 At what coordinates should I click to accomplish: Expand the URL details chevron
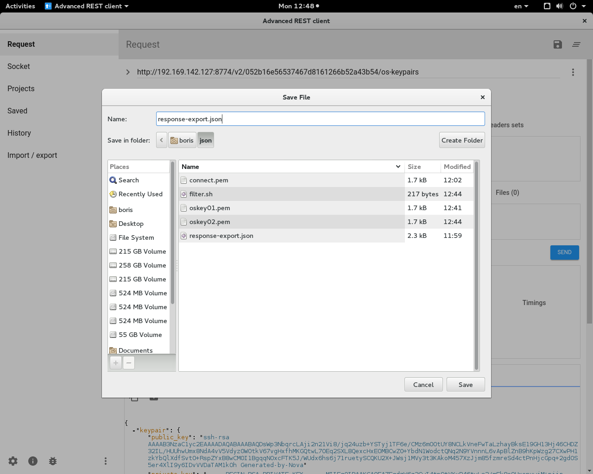click(128, 72)
